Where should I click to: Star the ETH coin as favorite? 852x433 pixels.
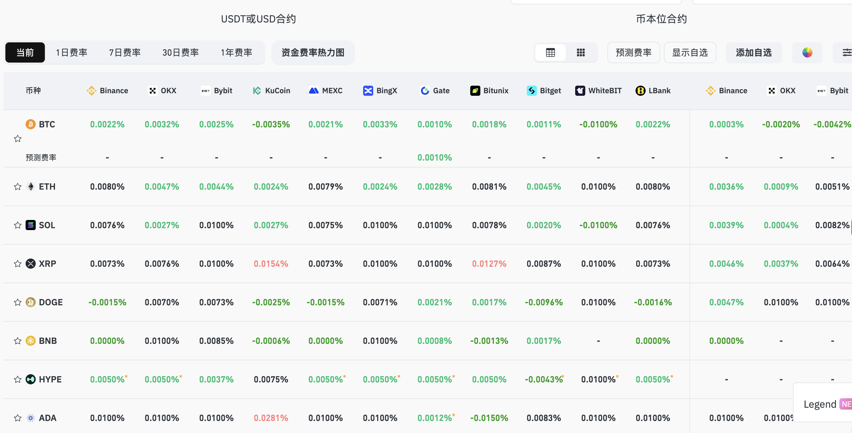[17, 186]
